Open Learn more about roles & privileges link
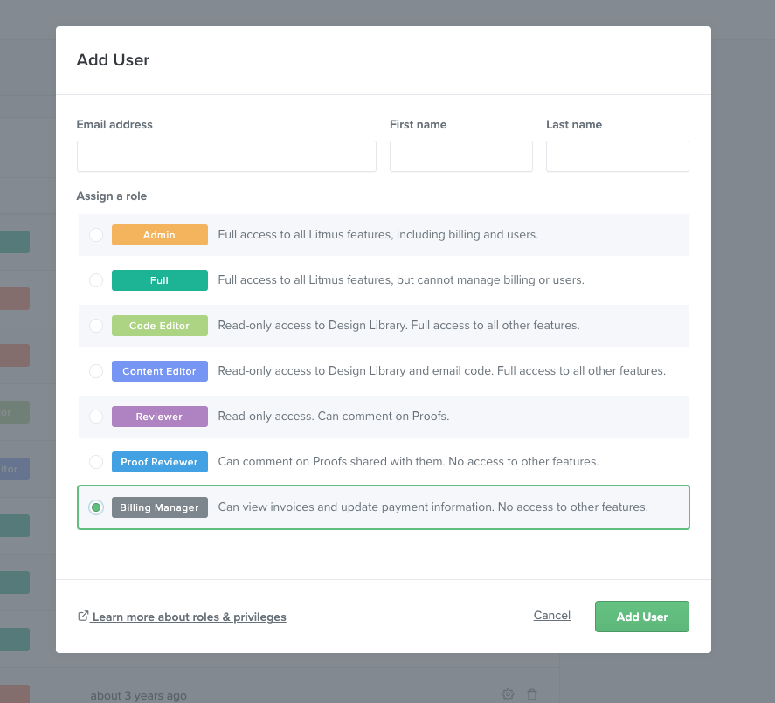 click(190, 617)
